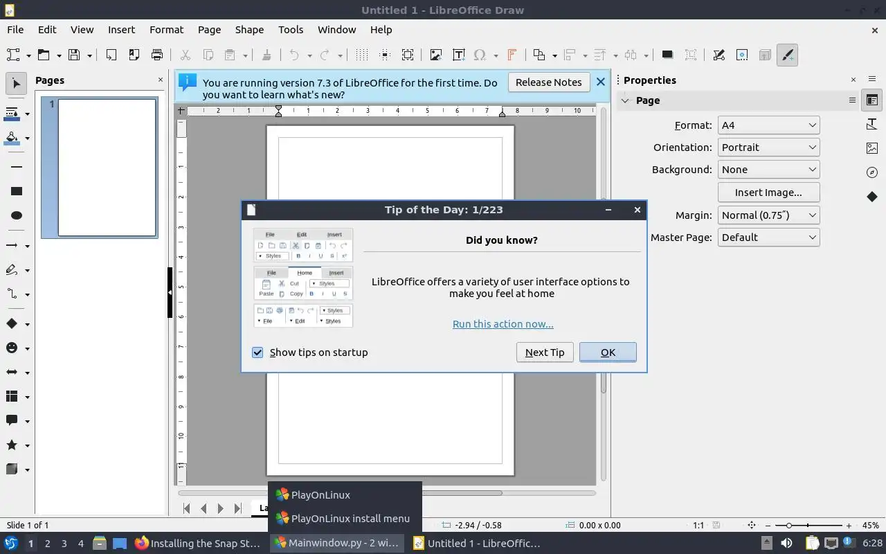This screenshot has width=886, height=554.
Task: Click the zoom slider handle in status bar
Action: pos(788,526)
